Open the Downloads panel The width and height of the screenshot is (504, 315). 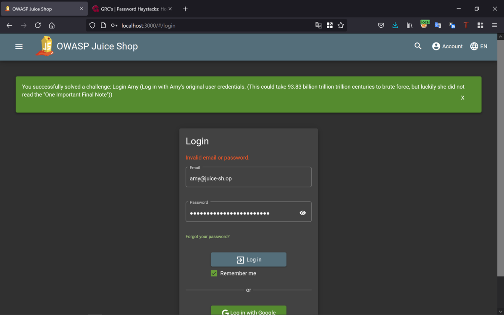click(x=395, y=26)
